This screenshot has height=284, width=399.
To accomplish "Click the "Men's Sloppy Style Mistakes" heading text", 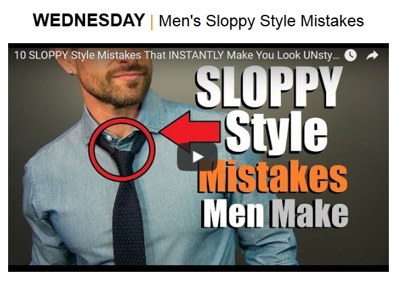I will [x=261, y=21].
